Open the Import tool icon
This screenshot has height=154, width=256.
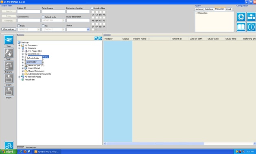(9, 91)
